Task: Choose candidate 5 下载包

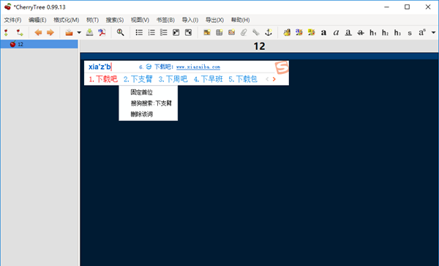Action: tap(243, 79)
